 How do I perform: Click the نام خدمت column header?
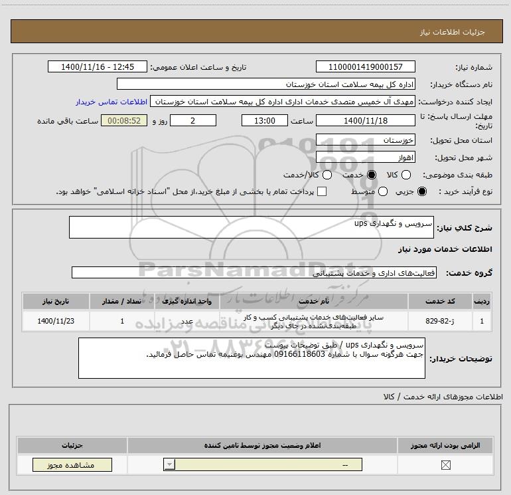coord(313,301)
